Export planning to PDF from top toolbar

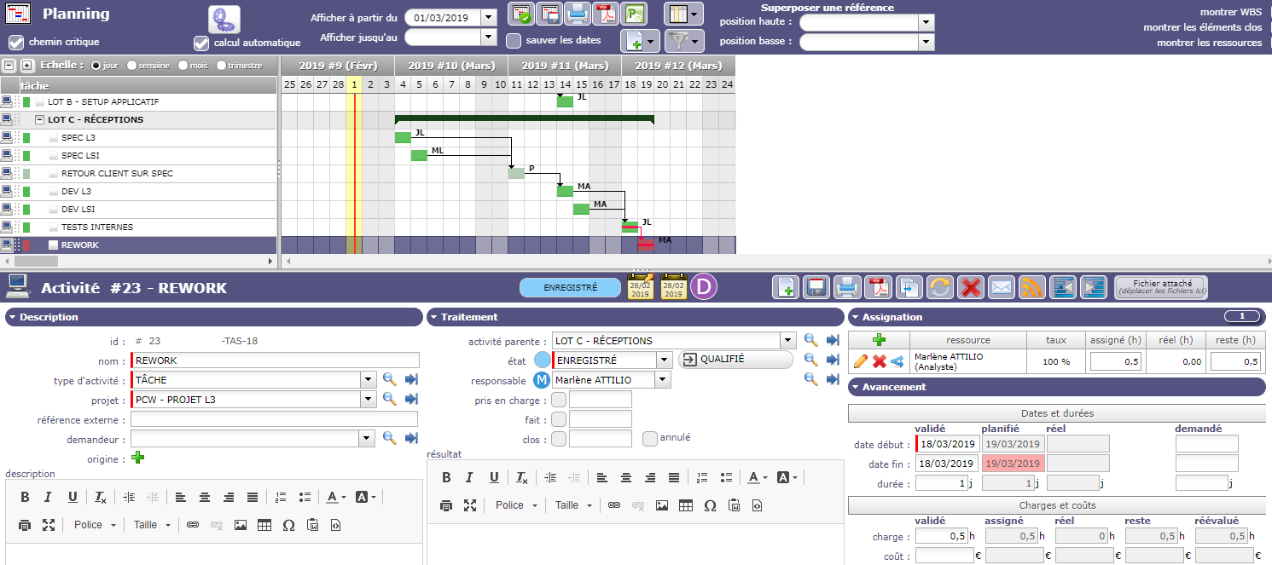click(606, 14)
